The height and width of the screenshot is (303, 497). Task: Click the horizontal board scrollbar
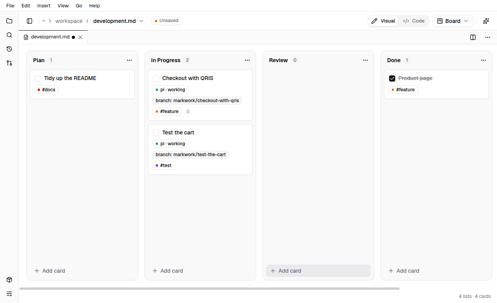pyautogui.click(x=209, y=289)
